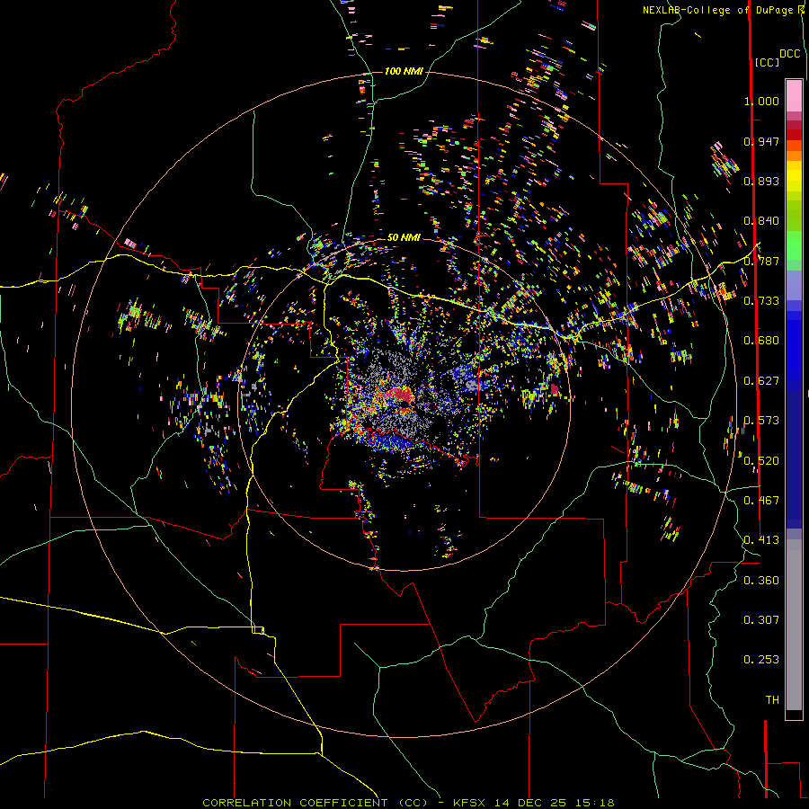Pick the red swatch on the color bar
Viewport: 809px width, 809px height.
pos(794,135)
